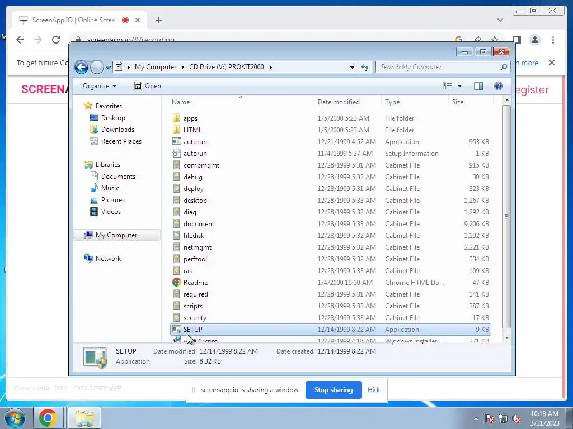Click Windows Explorer taskbar icon

pyautogui.click(x=84, y=418)
